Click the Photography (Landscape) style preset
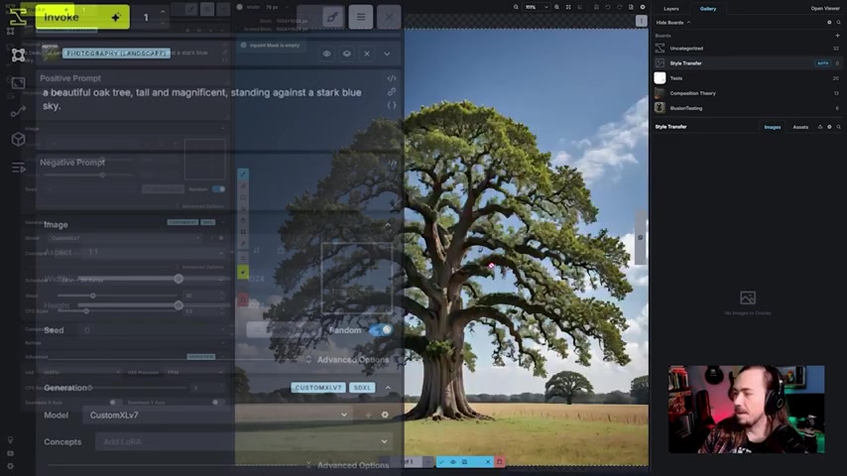This screenshot has width=847, height=476. pos(116,53)
